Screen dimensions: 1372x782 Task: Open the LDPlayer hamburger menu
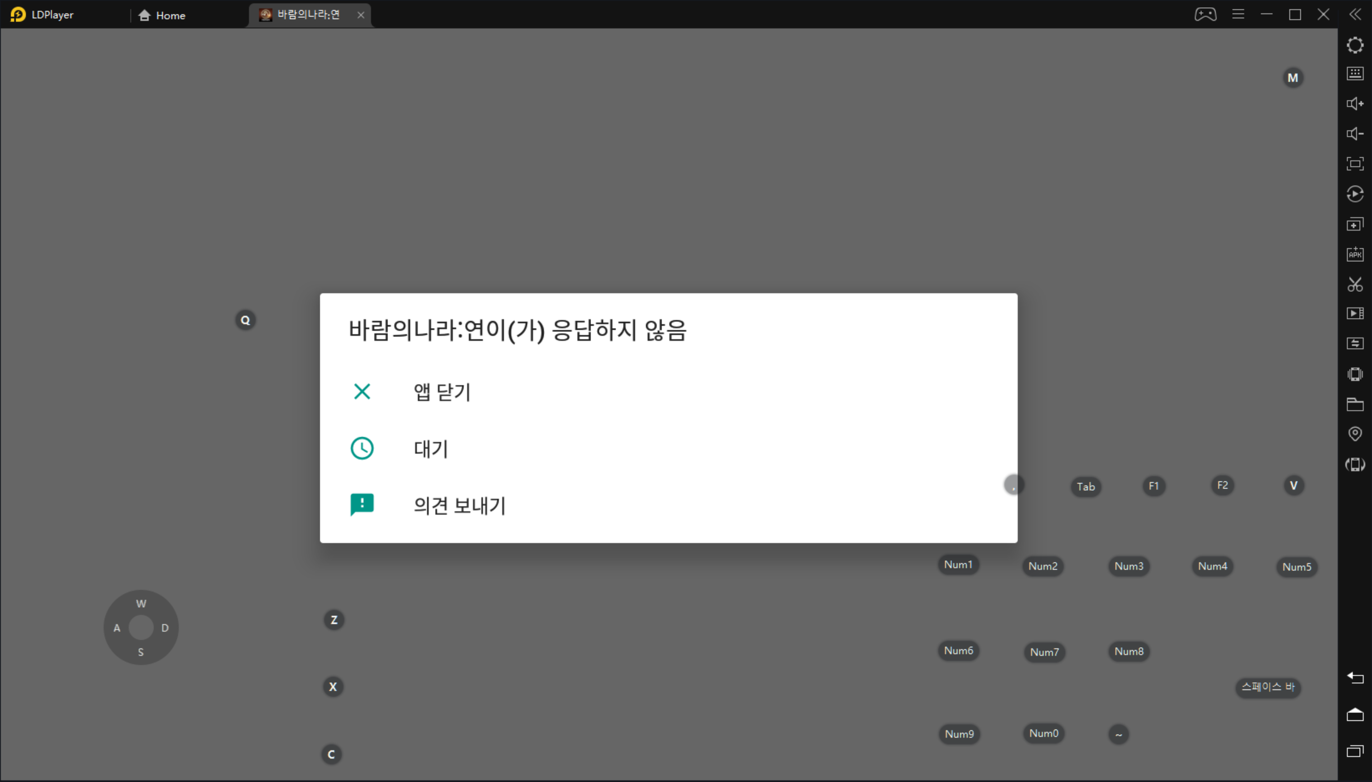coord(1238,14)
